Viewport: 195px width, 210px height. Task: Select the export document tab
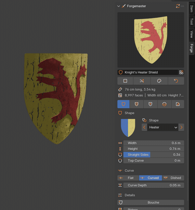178,104
